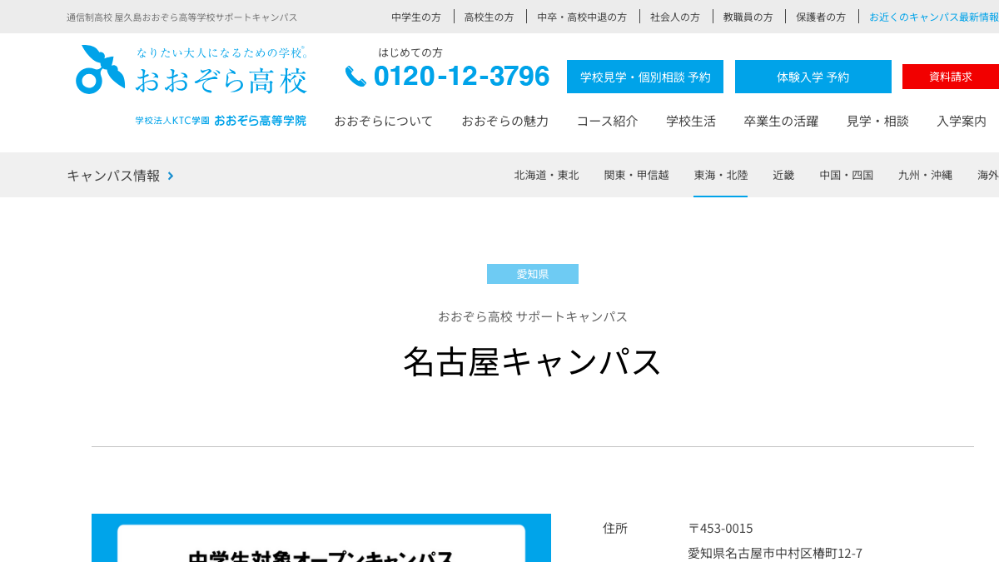
Task: Click the はじめての方 text above phone number
Action: [410, 52]
